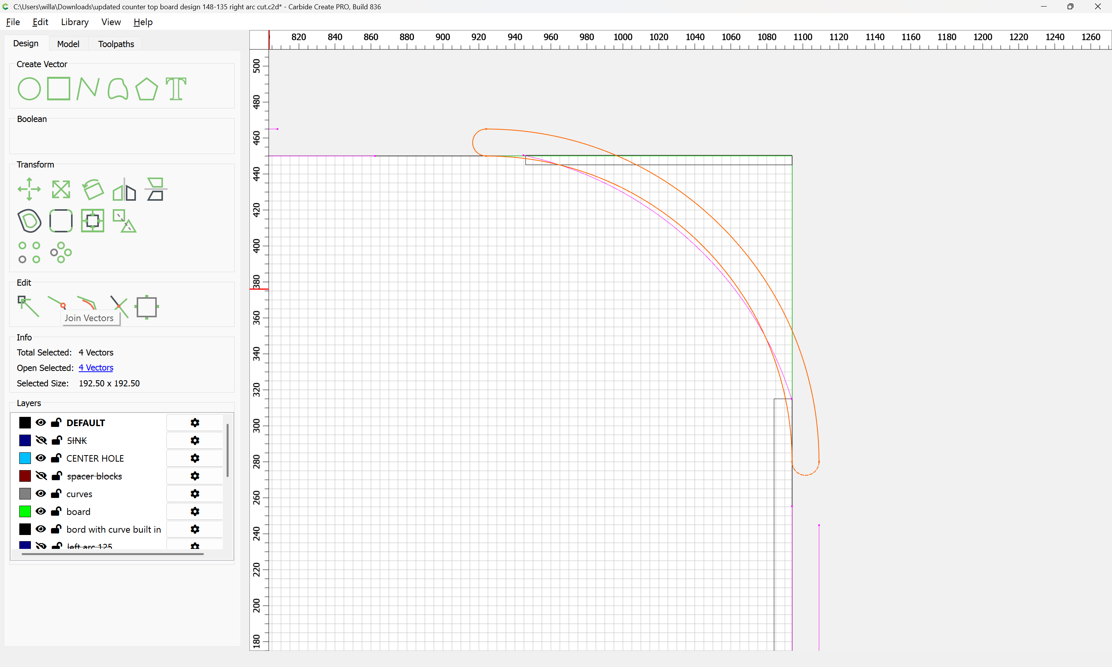Click the 4 Vectors open selected link
Viewport: 1112px width, 667px height.
point(96,367)
